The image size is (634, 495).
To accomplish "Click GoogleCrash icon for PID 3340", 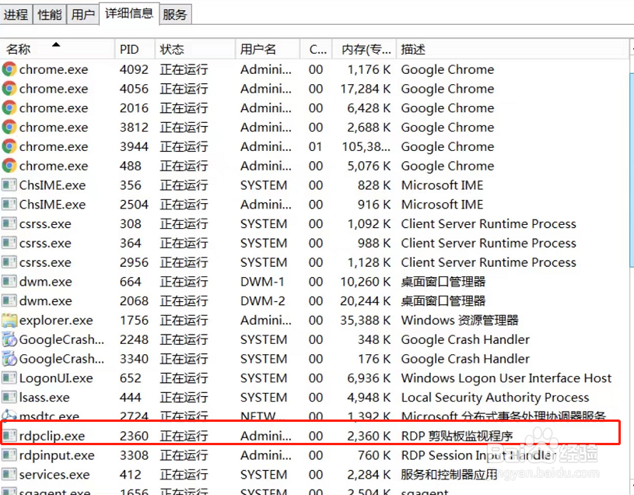I will [9, 359].
